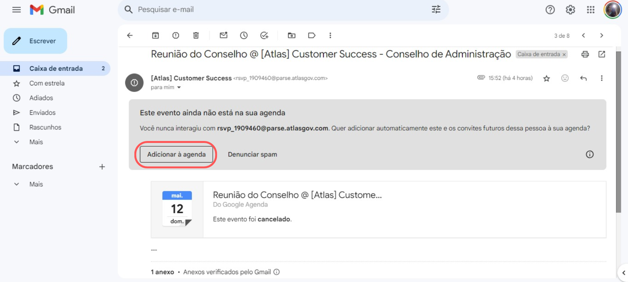Viewport: 628px width, 282px height.
Task: Click Denunciar spam button
Action: (x=252, y=154)
